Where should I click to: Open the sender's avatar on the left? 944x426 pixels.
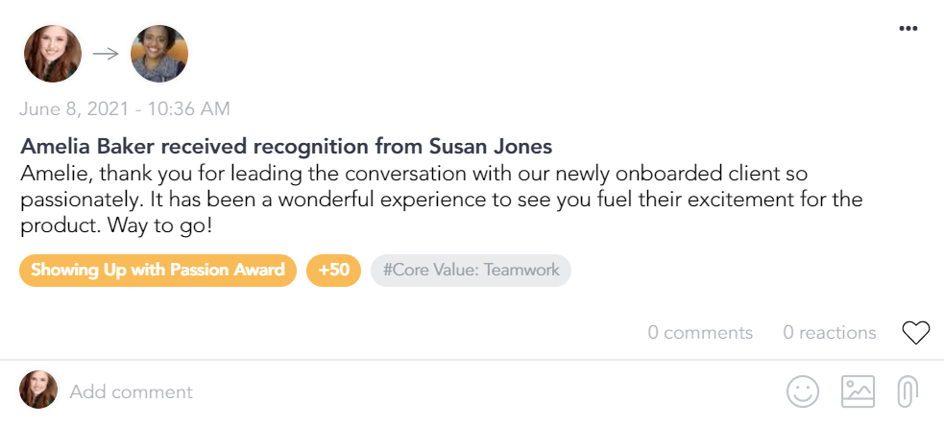pos(52,54)
